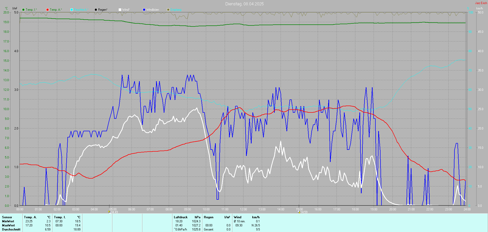The image size is (488, 232).
Task: Click the Luftdruck minimum value '1024.3'
Action: pyautogui.click(x=196, y=221)
